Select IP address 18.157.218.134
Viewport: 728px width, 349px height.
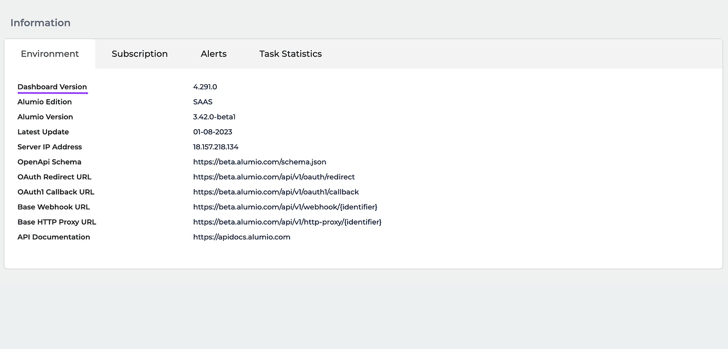point(216,147)
